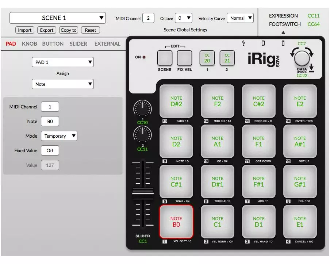Switch to the KNOB tab
The image size is (330, 264).
click(x=29, y=44)
